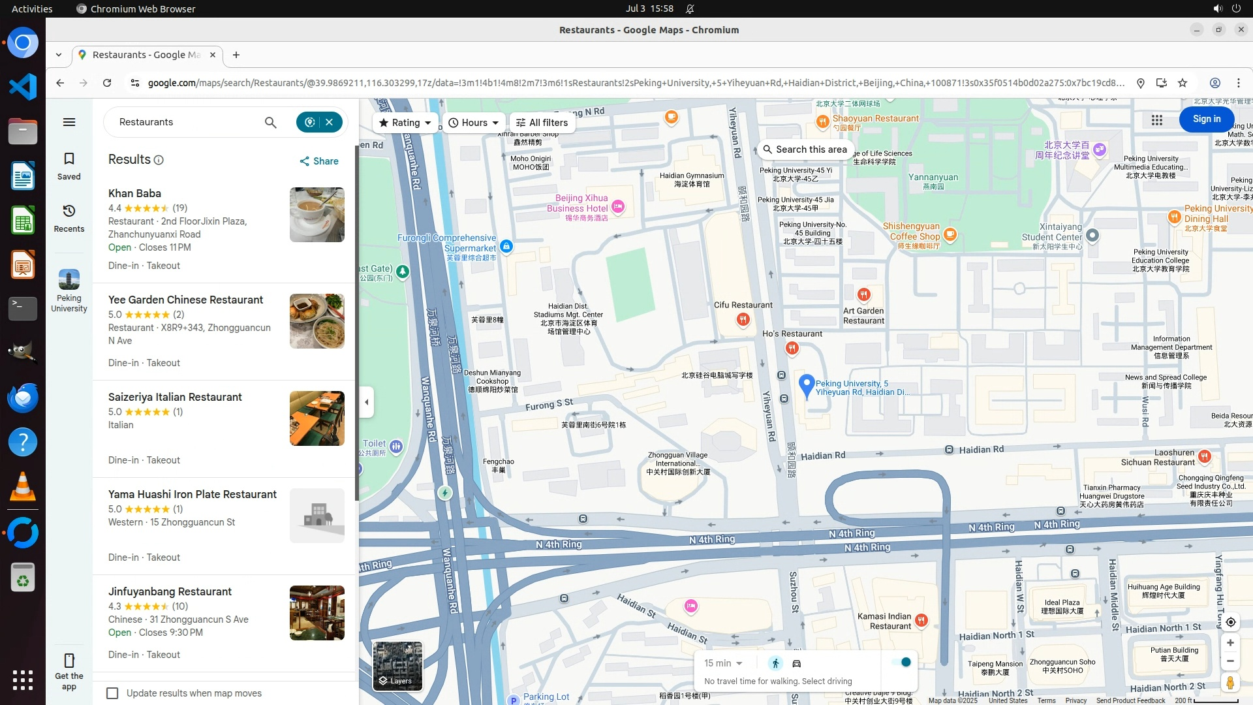Drop Street View pegman on map
The height and width of the screenshot is (705, 1253).
pyautogui.click(x=1230, y=683)
